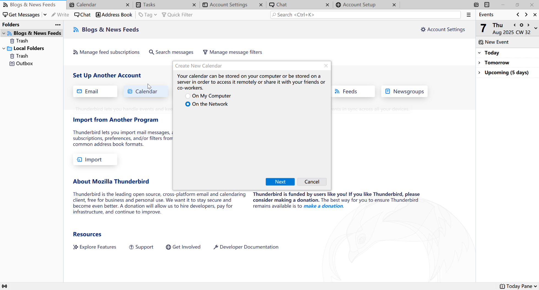Screen dimensions: 539x290
Task: Collapse the Today events section
Action: tap(479, 53)
